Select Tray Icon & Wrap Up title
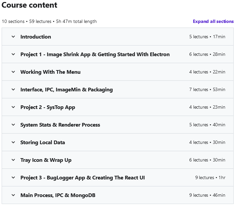The image size is (236, 206). [46, 160]
